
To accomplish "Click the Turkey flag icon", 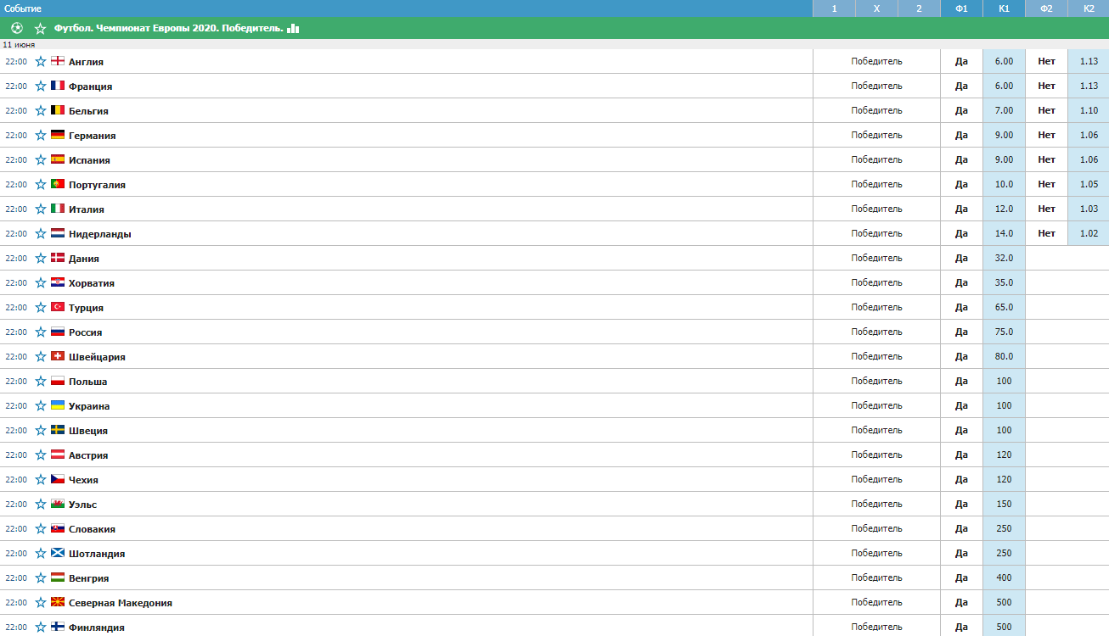I will 58,307.
